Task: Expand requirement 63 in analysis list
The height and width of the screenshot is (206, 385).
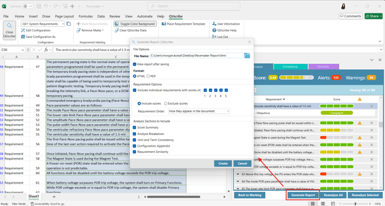Action: (x=238, y=174)
